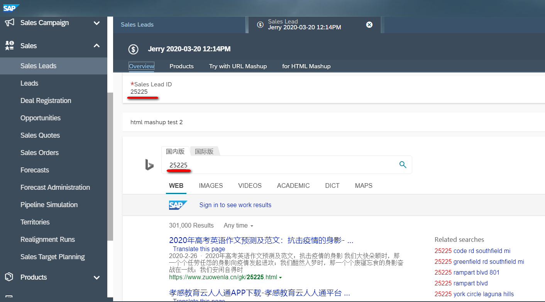This screenshot has width=545, height=302.
Task: Click the dollar icon in the Sales Lead tab
Action: click(261, 25)
